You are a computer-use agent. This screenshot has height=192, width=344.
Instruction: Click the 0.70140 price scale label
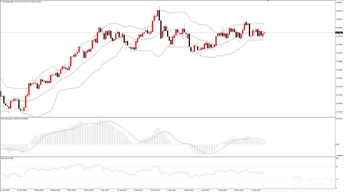(x=339, y=112)
